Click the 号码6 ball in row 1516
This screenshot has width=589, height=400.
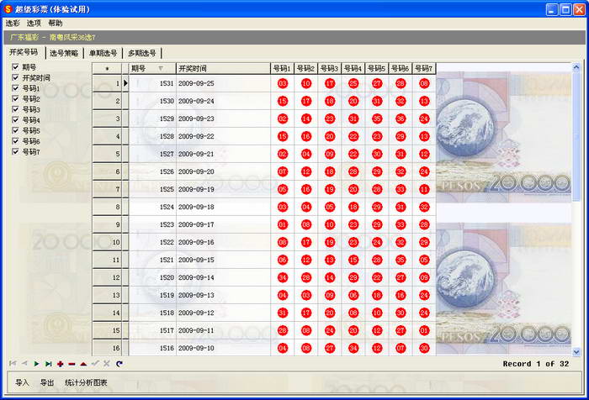(x=401, y=348)
